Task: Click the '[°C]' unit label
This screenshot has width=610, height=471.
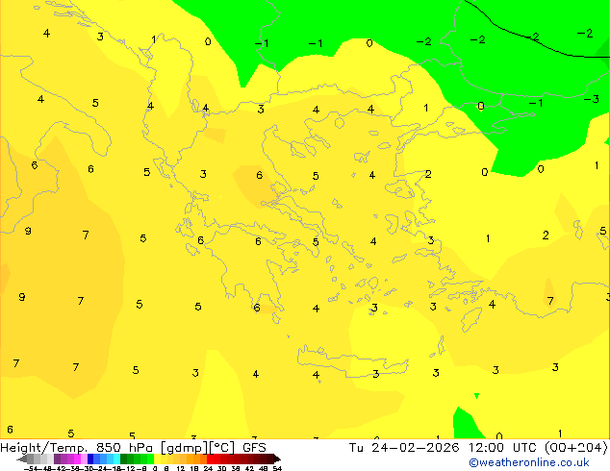Action: click(x=222, y=448)
